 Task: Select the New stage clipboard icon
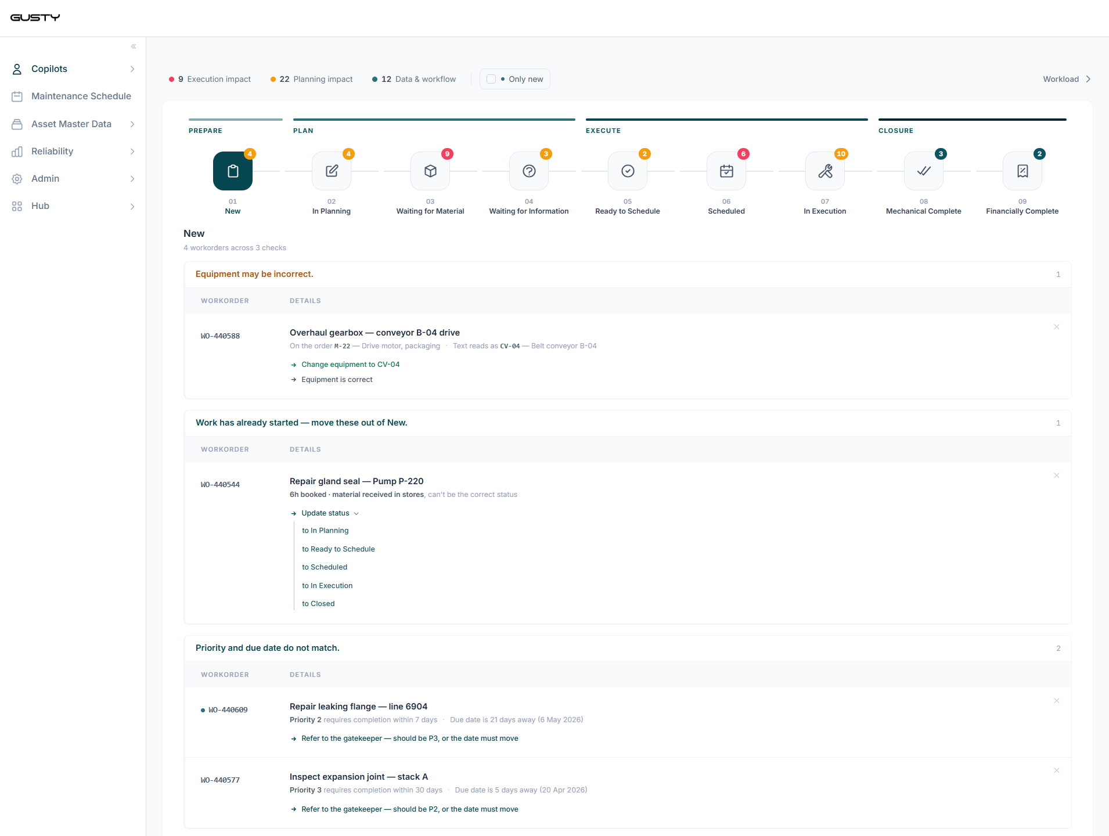click(233, 171)
